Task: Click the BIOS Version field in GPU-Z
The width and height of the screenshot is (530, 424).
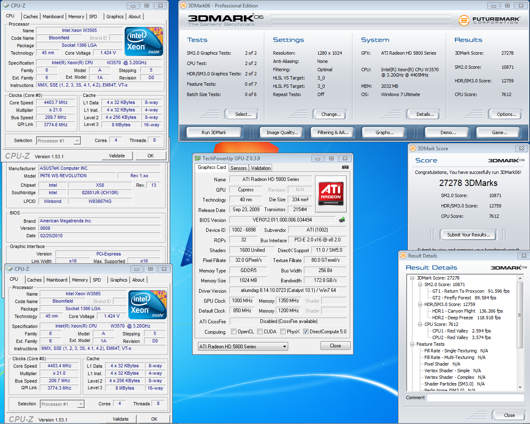Action: click(282, 220)
